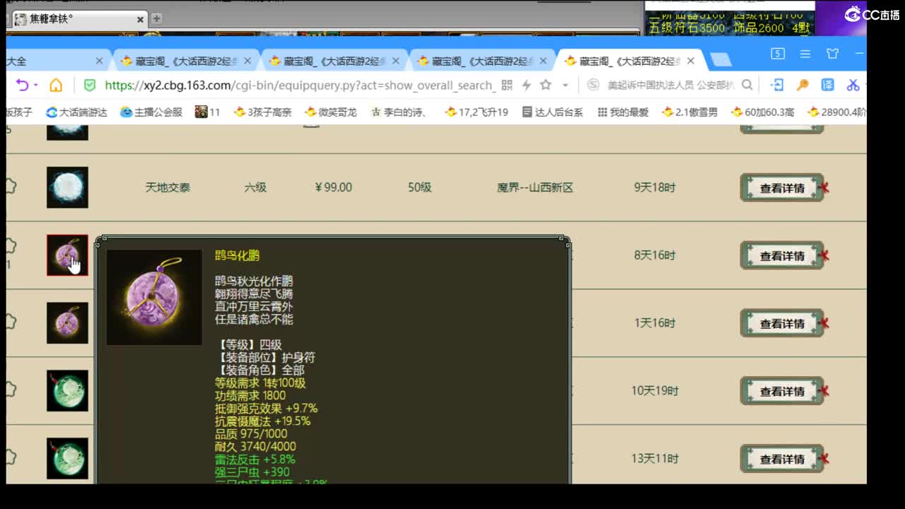This screenshot has width=905, height=509.
Task: Favorite the 13天11时 row star icon
Action: pos(11,457)
